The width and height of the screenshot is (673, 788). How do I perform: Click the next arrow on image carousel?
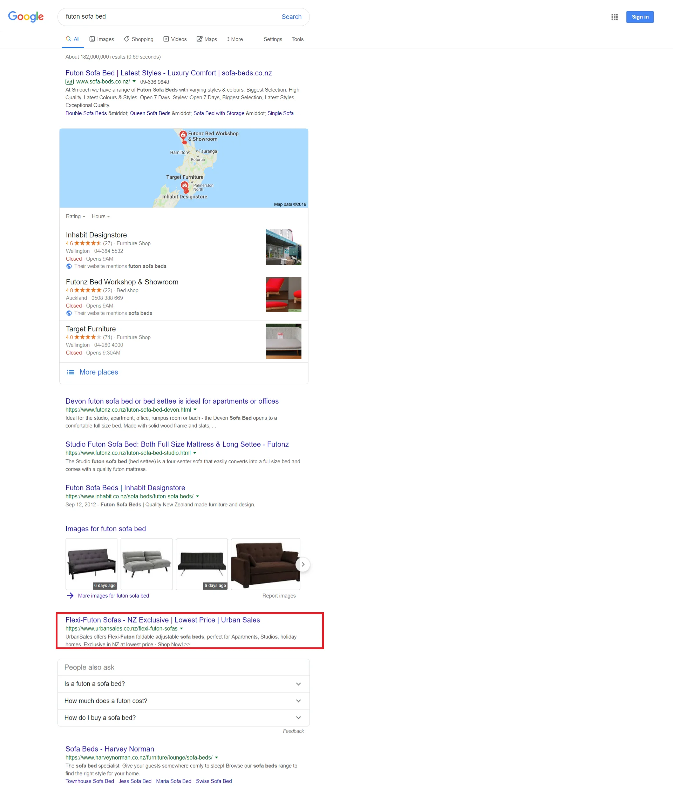302,564
